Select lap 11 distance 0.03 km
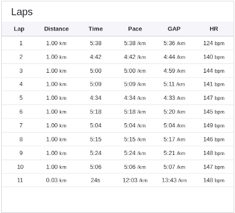 point(56,180)
